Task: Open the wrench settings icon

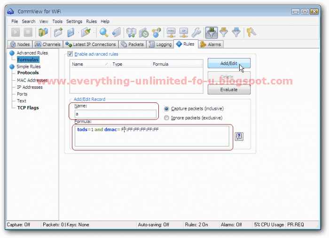Action: click(196, 32)
